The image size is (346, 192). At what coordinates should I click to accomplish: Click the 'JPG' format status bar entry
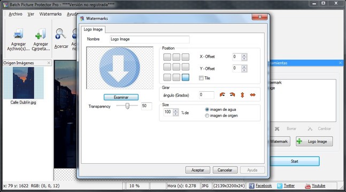(x=205, y=186)
